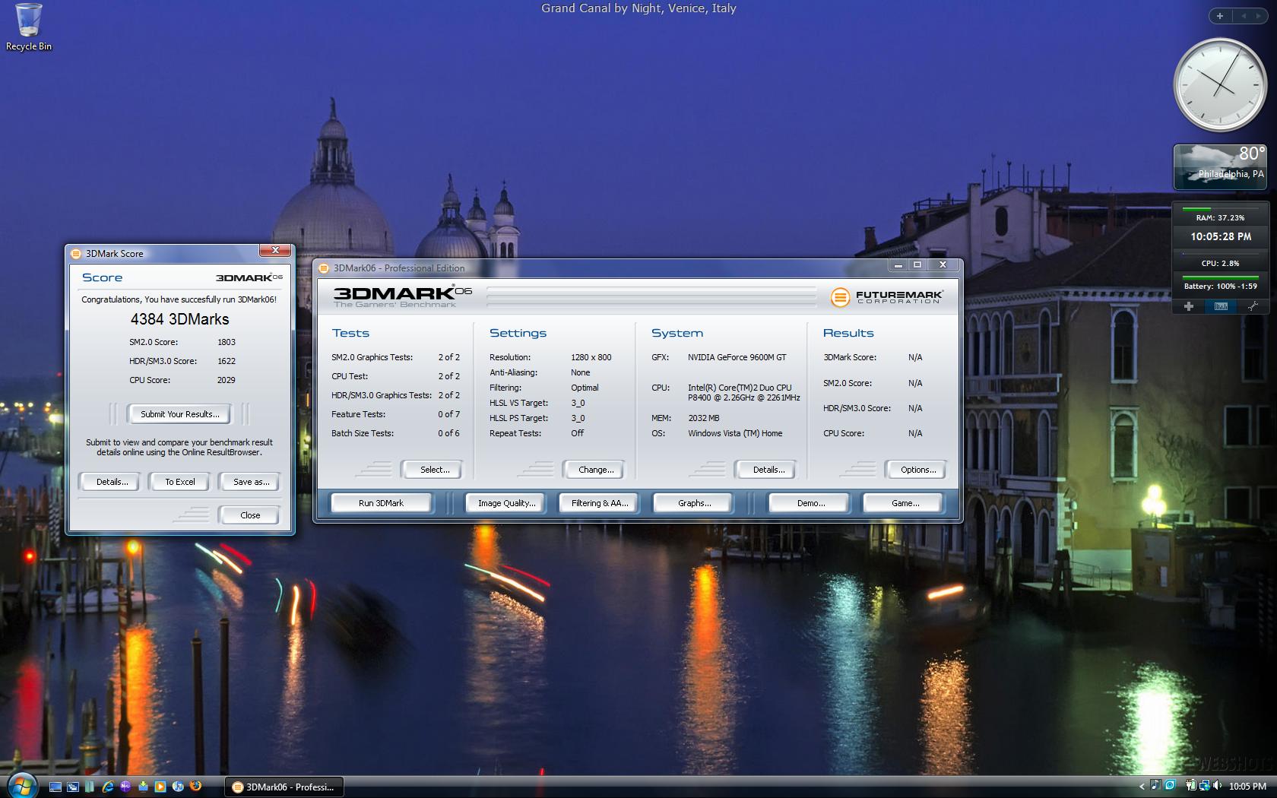Screen dimensions: 1277x798
Task: Click the Windows Vista (TM) Home text
Action: [735, 433]
